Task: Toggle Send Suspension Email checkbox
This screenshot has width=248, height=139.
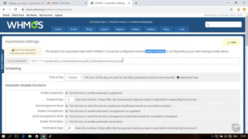Action: (x=67, y=106)
